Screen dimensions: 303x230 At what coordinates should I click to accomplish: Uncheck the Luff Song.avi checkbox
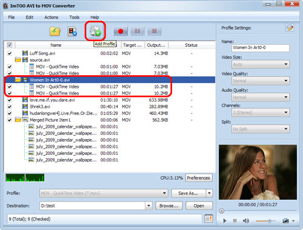click(x=10, y=53)
